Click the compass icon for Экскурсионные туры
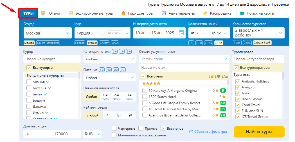Image resolution: width=295 pixels, height=142 pixels. (71, 13)
